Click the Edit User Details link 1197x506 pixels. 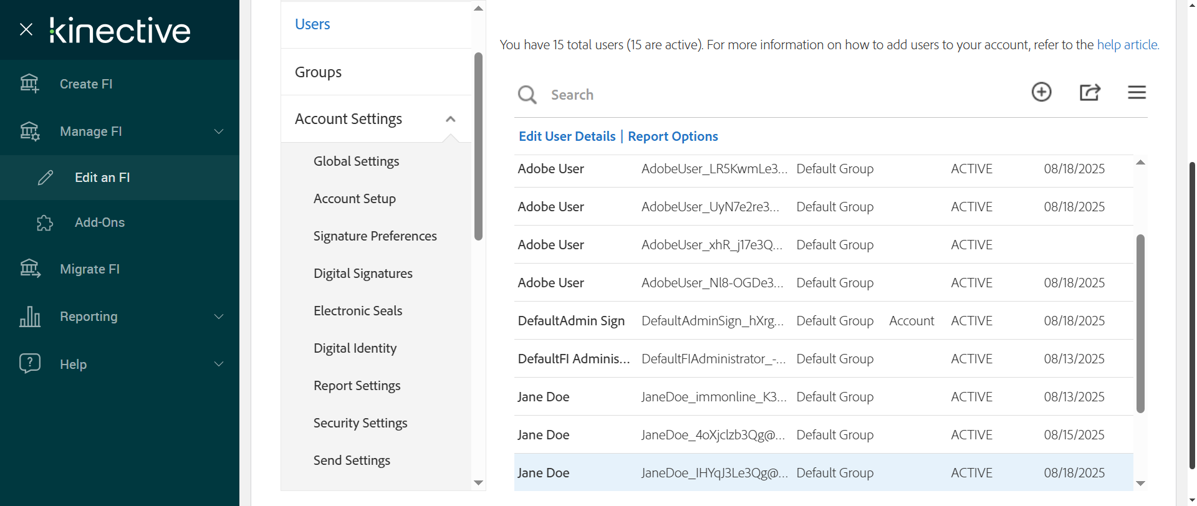(567, 136)
